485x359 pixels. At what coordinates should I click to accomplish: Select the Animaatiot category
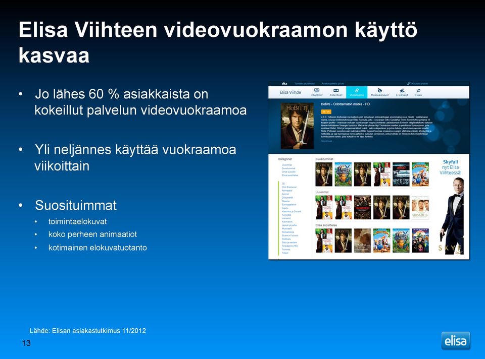tap(287, 191)
